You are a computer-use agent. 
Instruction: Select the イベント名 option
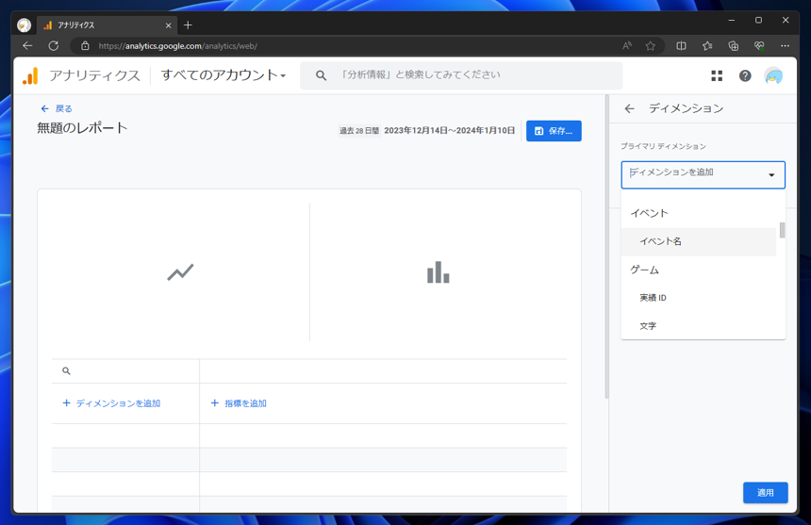pyautogui.click(x=699, y=241)
